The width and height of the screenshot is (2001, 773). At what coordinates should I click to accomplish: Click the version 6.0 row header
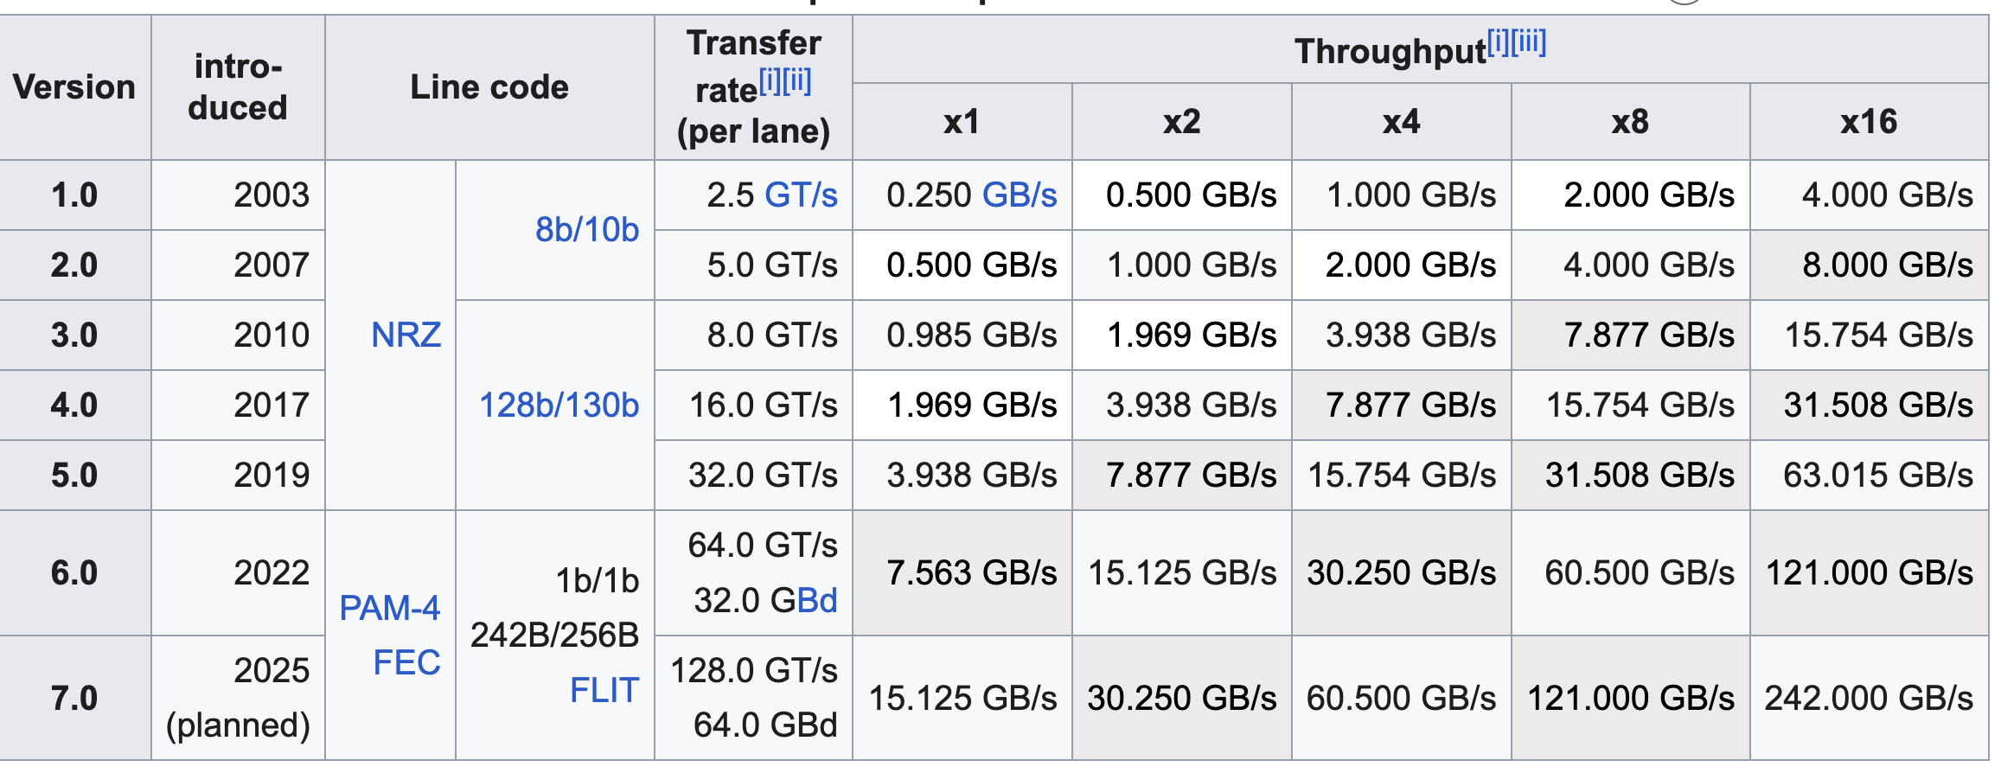tap(75, 573)
